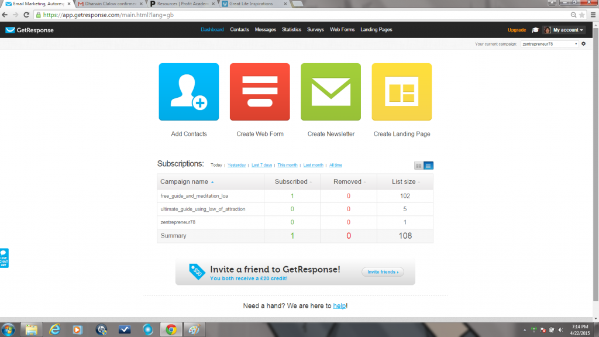Switch to the Dharwin Clalow Gmail tab
Screen dimensions: 599x337
(x=108, y=4)
